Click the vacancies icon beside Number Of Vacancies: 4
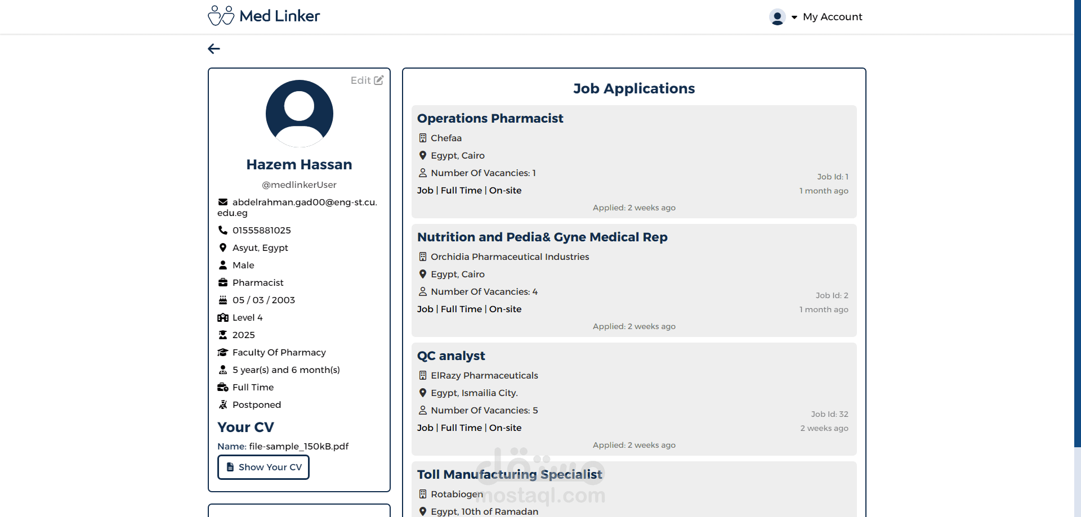 click(423, 291)
